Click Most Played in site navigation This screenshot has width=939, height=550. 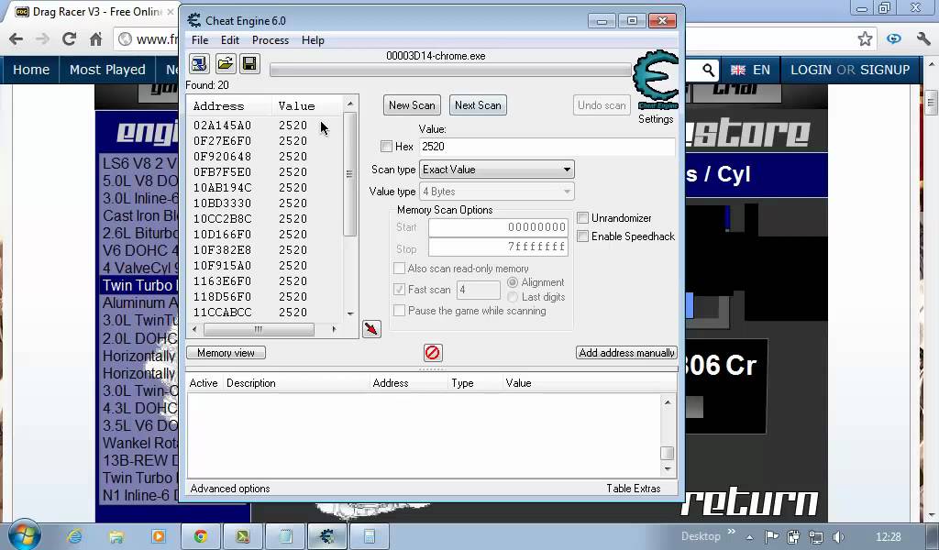(x=107, y=70)
